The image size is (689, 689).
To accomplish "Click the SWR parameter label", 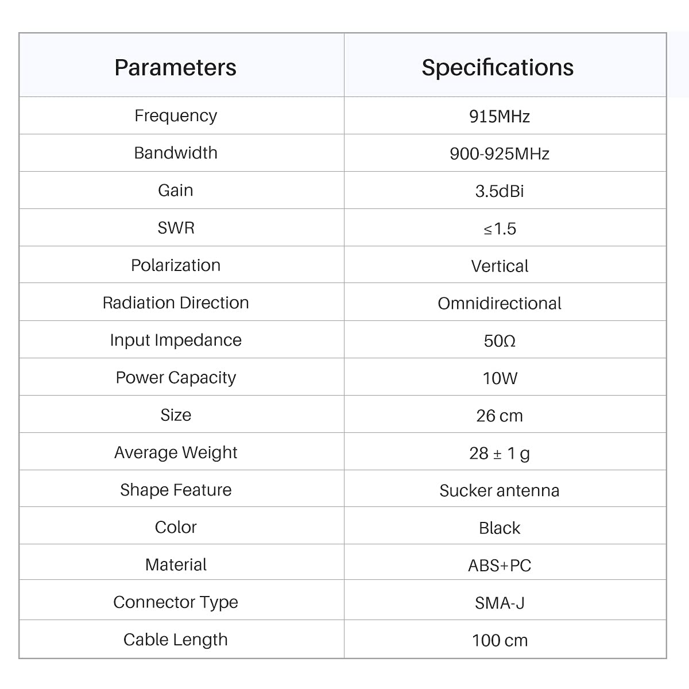I will click(176, 228).
